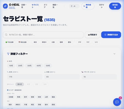Open the セラピスト nav item

[x=35, y=6]
